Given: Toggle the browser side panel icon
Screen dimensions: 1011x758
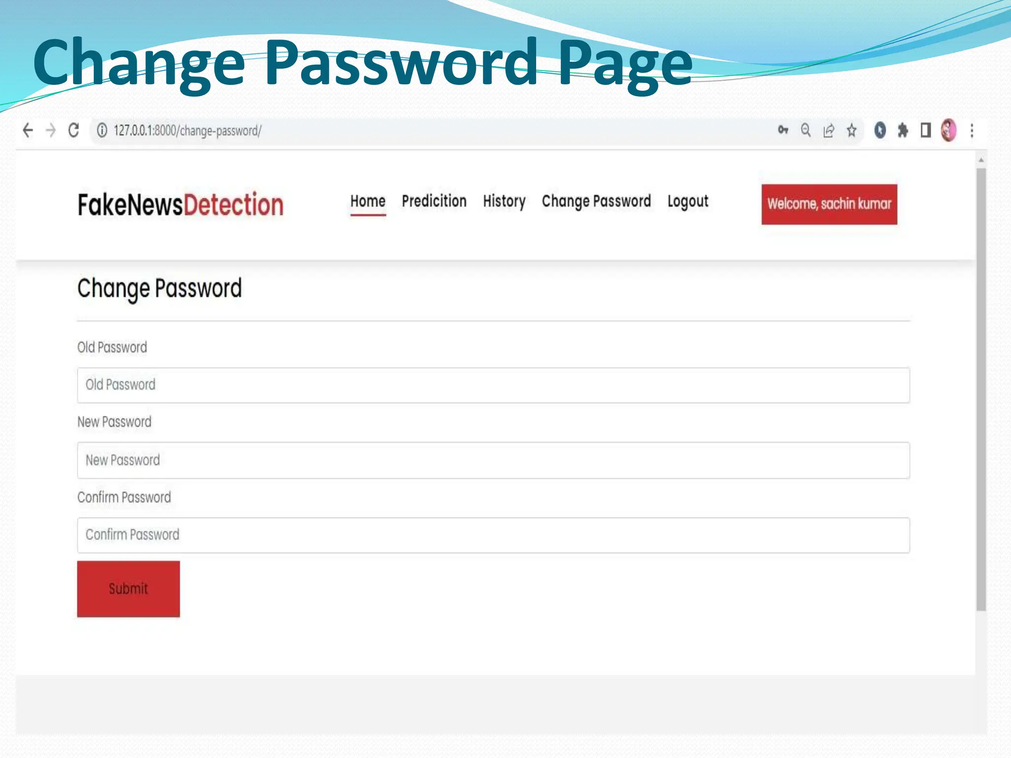Looking at the screenshot, I should tap(926, 130).
